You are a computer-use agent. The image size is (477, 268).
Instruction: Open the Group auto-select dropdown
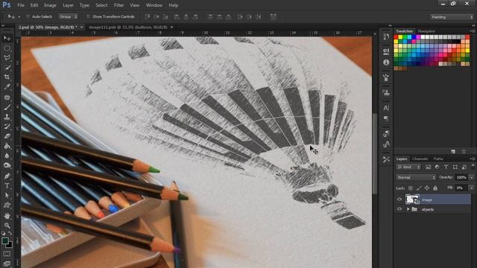coord(68,16)
